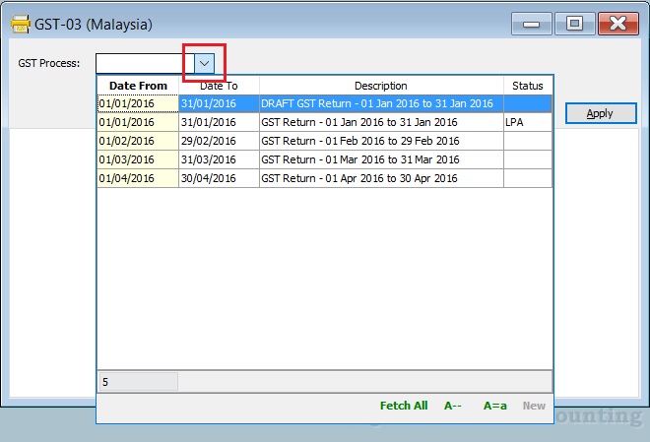Click the Description column header
The width and height of the screenshot is (650, 442).
tap(381, 86)
